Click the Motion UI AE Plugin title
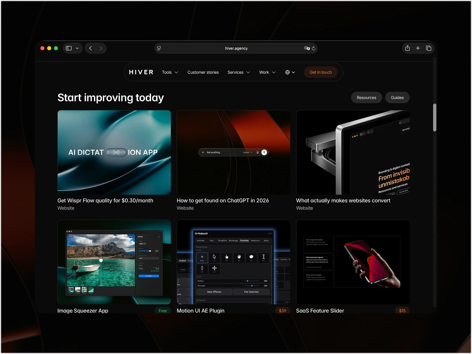The width and height of the screenshot is (472, 354). click(x=200, y=311)
